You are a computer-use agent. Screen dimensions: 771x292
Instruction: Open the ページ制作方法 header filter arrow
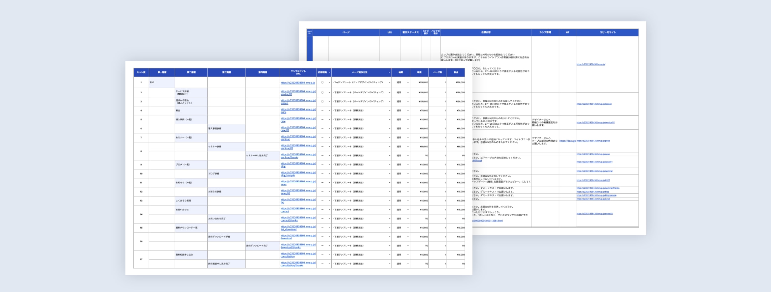[x=389, y=72]
